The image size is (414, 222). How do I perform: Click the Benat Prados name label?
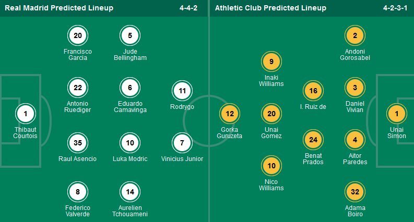pyautogui.click(x=313, y=159)
